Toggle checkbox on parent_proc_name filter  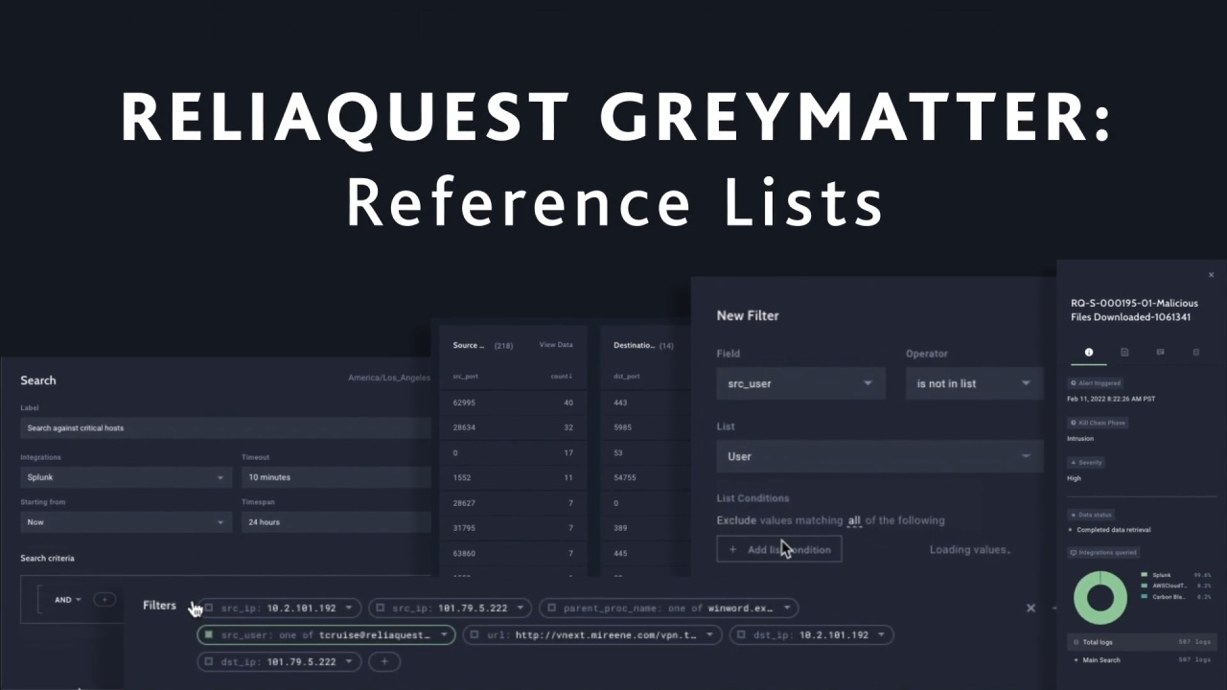[551, 608]
